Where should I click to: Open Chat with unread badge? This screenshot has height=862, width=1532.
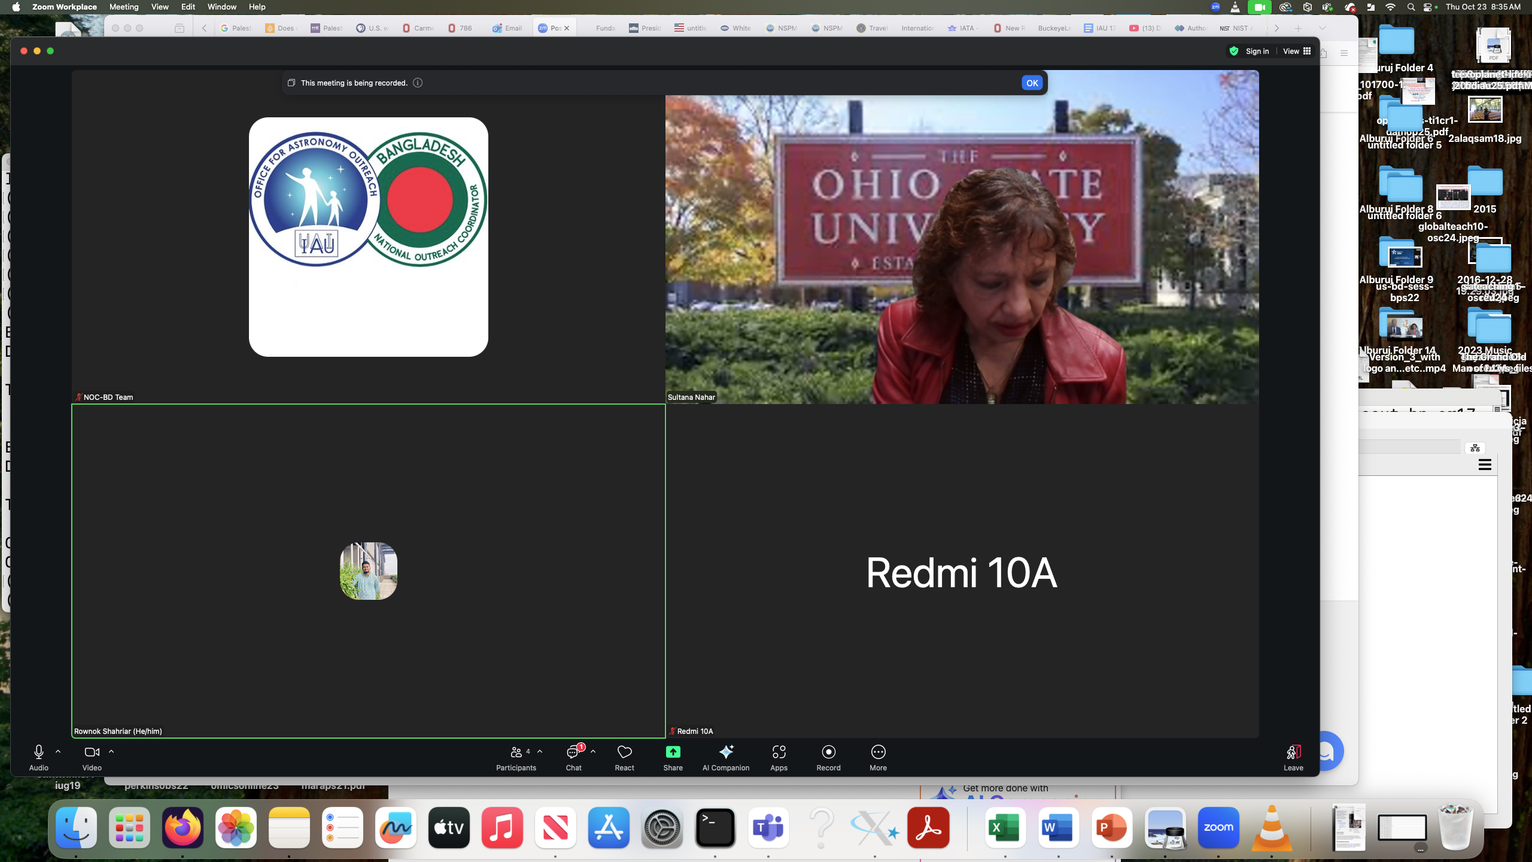coord(573,752)
